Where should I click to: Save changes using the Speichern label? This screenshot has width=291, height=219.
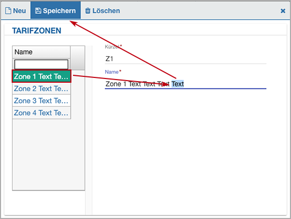59,11
